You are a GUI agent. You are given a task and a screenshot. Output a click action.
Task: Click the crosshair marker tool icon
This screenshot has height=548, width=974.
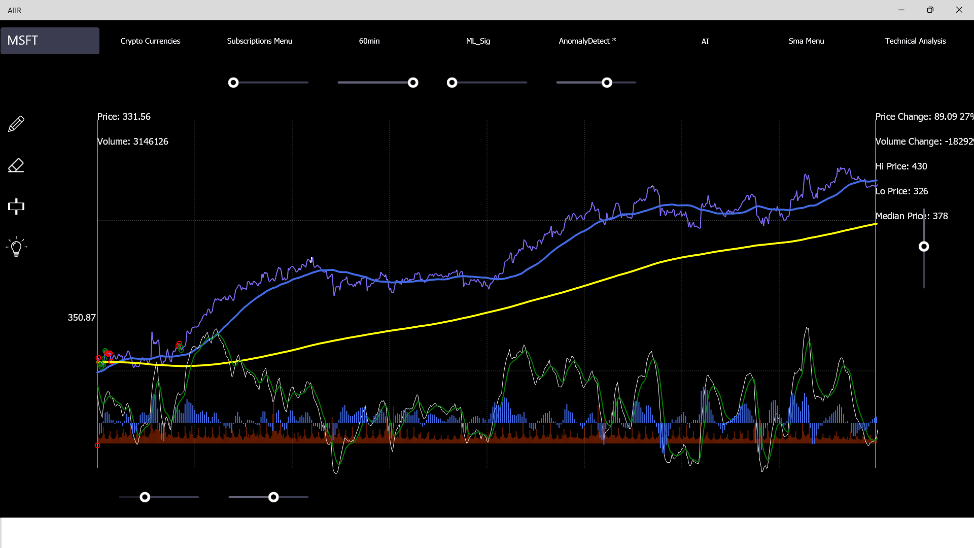click(x=16, y=206)
